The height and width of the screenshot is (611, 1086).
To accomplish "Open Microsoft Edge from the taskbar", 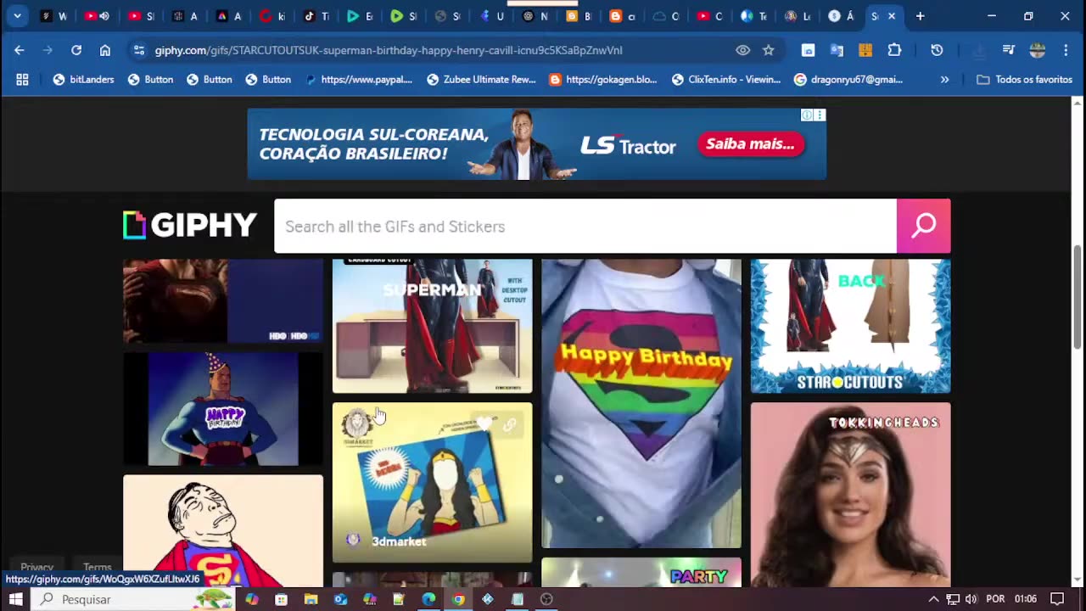I will click(x=428, y=599).
